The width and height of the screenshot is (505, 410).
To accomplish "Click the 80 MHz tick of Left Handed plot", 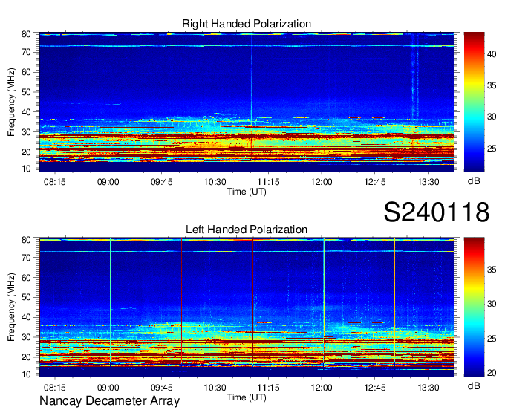I will 26,240.
